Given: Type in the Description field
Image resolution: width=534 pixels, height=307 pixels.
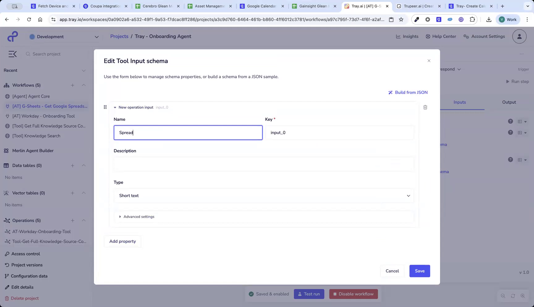Looking at the screenshot, I should [x=263, y=164].
